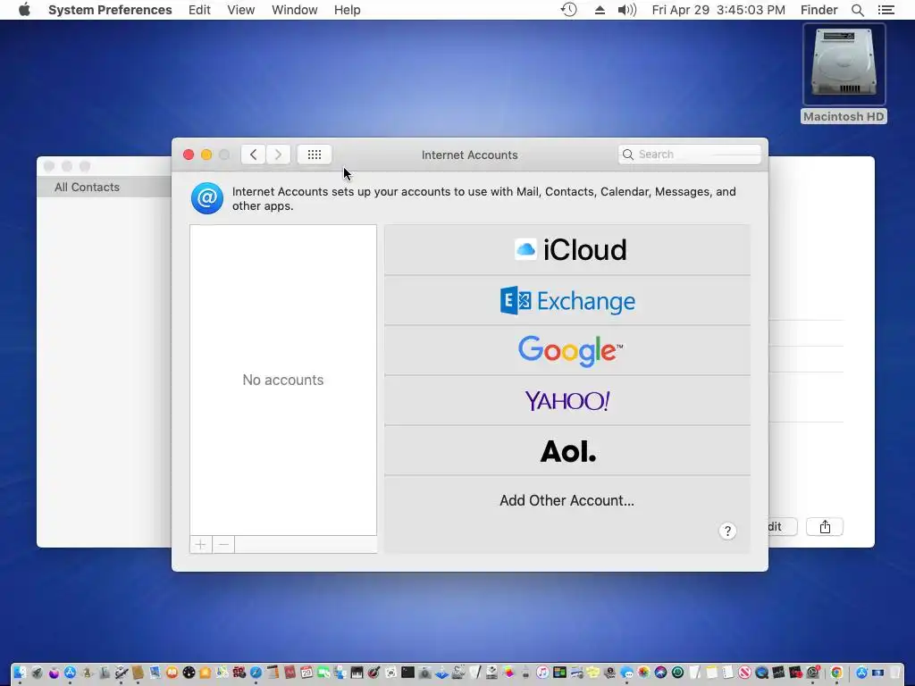Image resolution: width=915 pixels, height=686 pixels.
Task: Open QuickTime Player from the Dock
Action: [x=761, y=673]
